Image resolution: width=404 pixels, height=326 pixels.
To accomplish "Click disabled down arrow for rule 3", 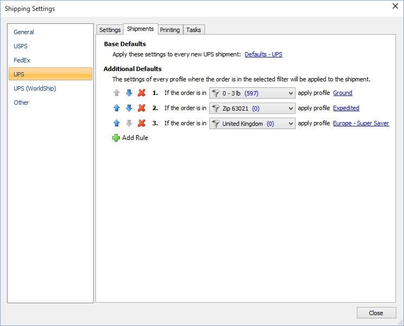I will [129, 123].
